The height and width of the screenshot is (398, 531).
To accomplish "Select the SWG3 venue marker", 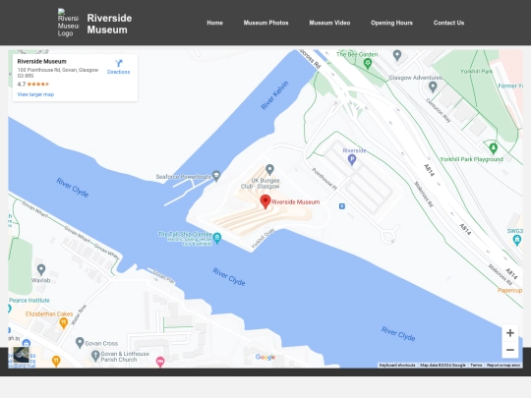I will pos(517,240).
